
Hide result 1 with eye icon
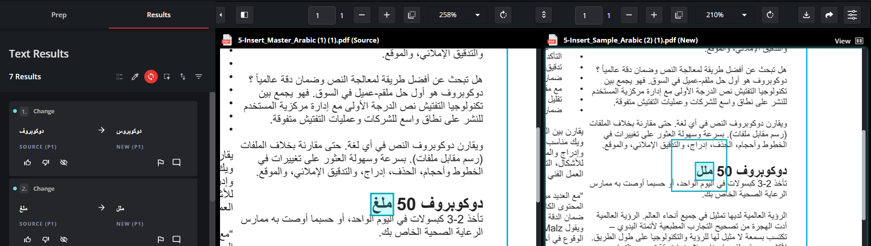64,162
